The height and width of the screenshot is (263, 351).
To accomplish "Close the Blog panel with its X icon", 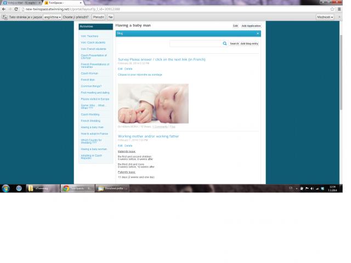I will point(258,33).
